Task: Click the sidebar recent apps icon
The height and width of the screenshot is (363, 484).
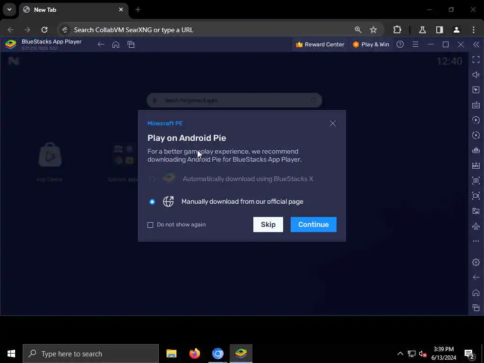Action: 476,307
